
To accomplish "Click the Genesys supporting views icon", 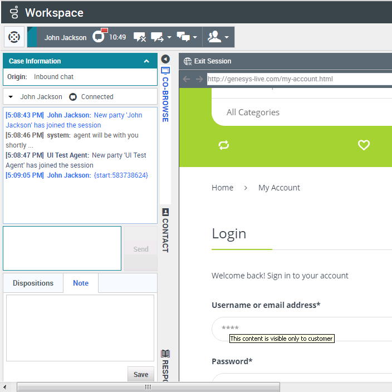I will click(x=14, y=37).
